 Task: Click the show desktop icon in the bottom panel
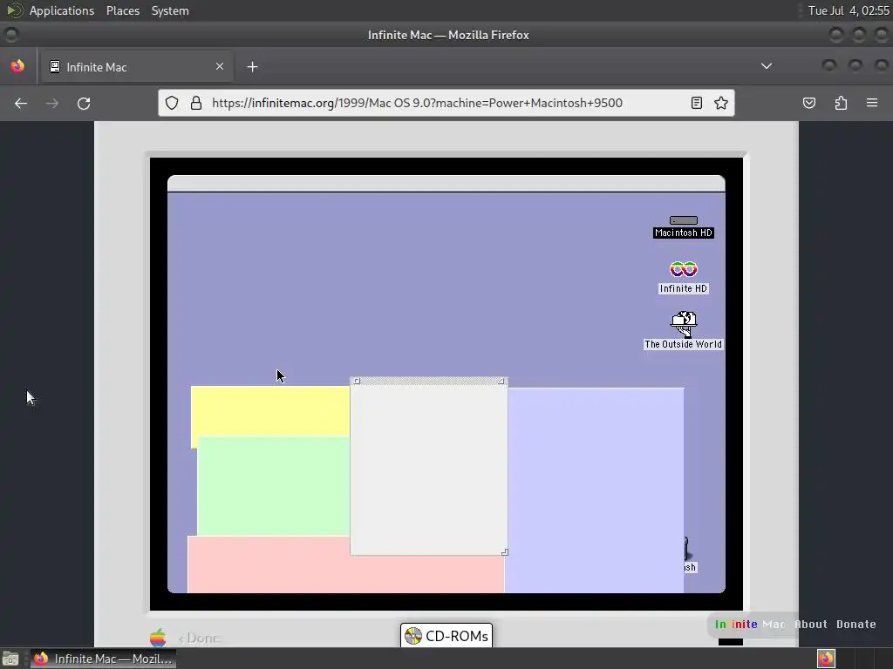click(10, 659)
